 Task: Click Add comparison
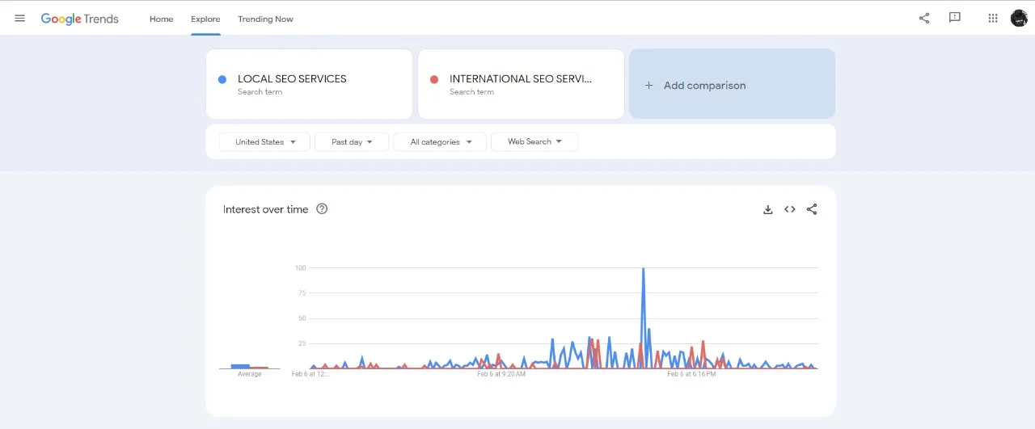(x=732, y=84)
